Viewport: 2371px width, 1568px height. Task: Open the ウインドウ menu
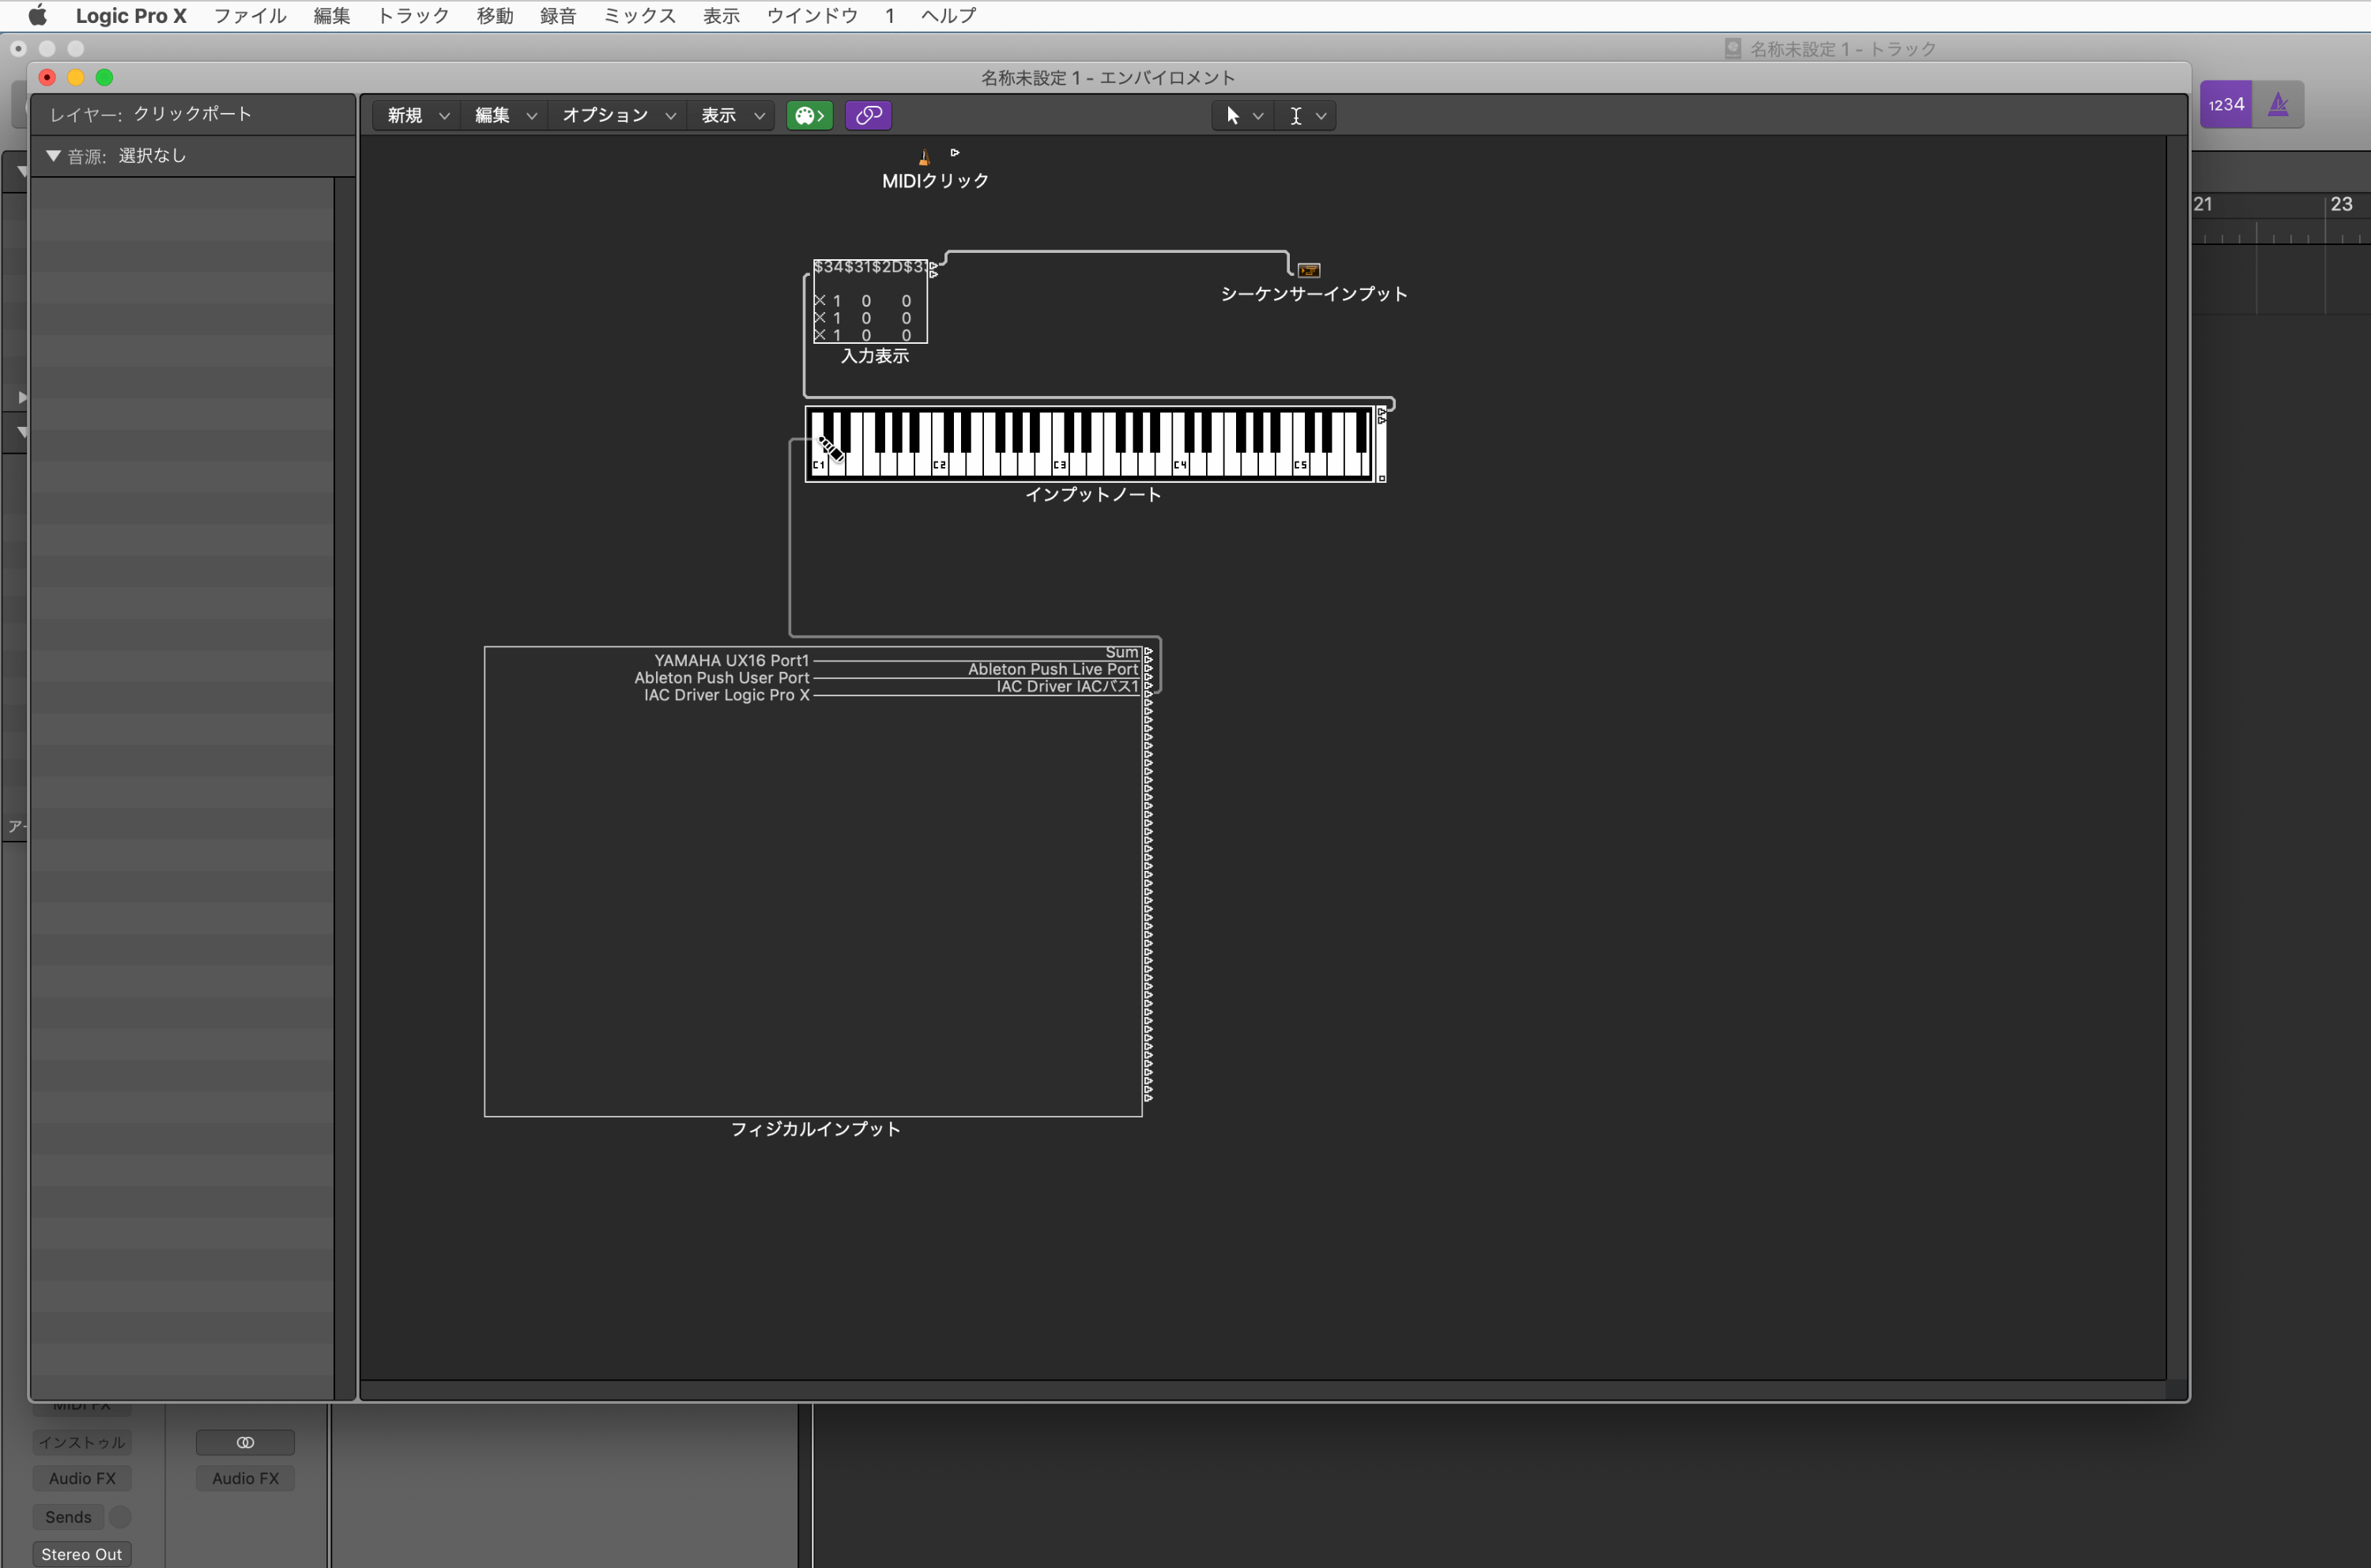pos(812,15)
